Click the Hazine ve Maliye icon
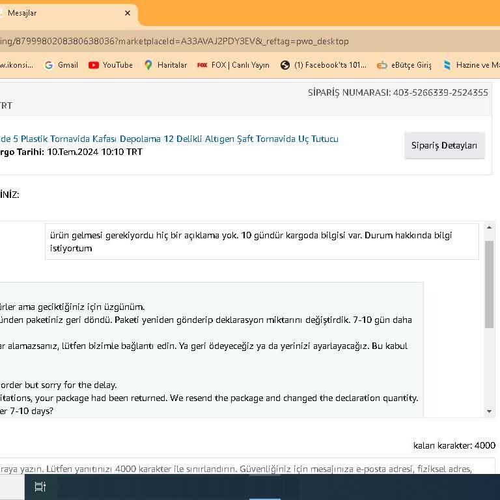This screenshot has width=500, height=500. click(447, 65)
